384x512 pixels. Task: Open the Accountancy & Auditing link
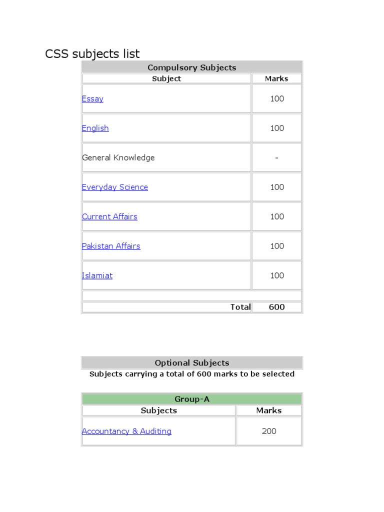[x=126, y=431]
